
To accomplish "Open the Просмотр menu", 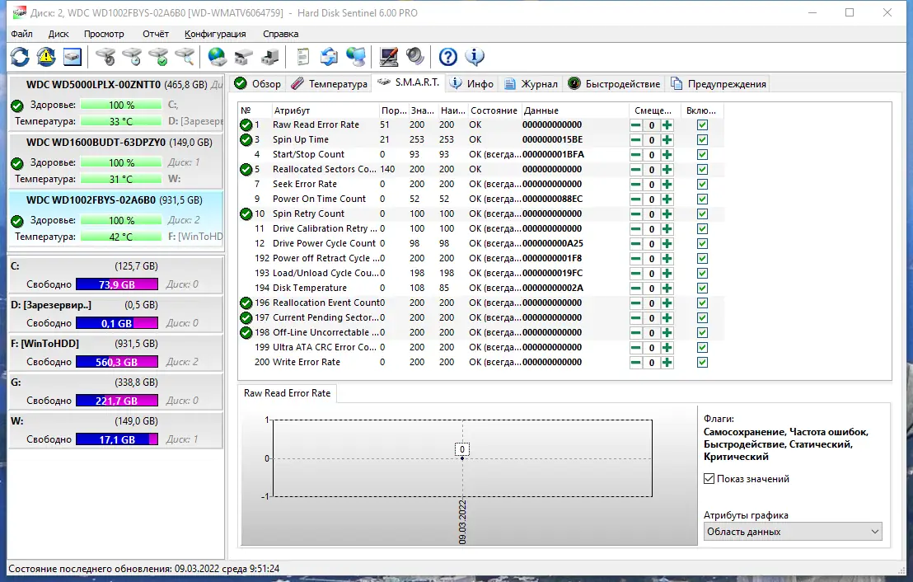I will coord(104,34).
